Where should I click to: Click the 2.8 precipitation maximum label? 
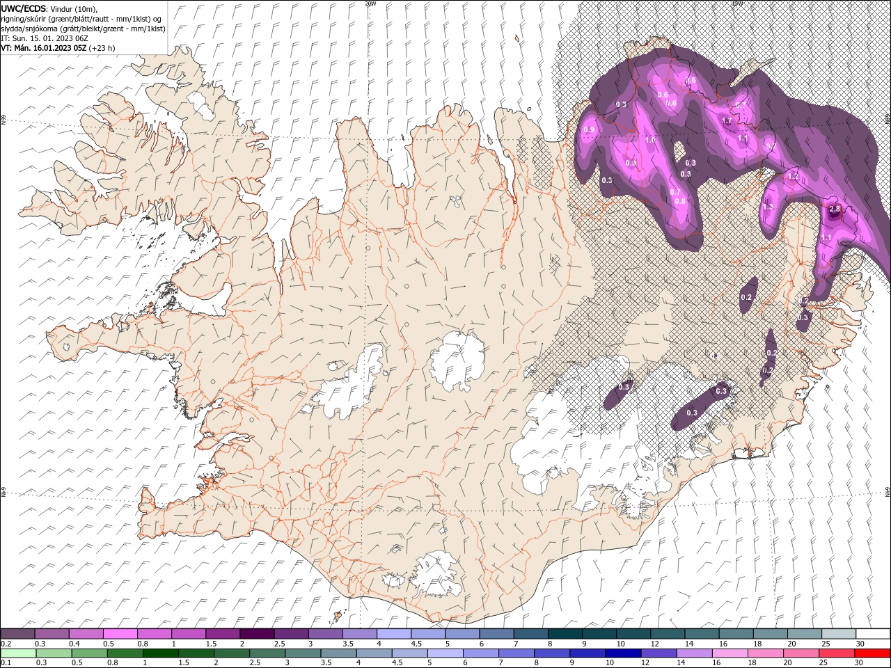(x=835, y=209)
